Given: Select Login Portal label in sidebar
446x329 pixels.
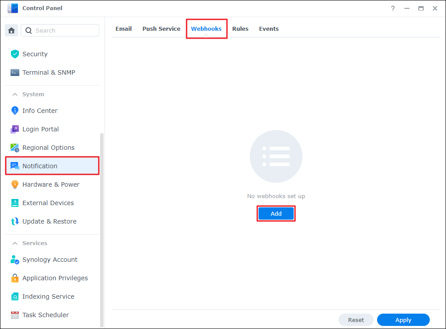Looking at the screenshot, I should (x=41, y=129).
